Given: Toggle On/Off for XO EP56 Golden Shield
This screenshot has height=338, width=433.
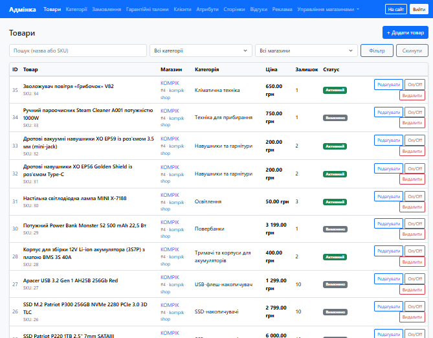Looking at the screenshot, I should pyautogui.click(x=415, y=168).
